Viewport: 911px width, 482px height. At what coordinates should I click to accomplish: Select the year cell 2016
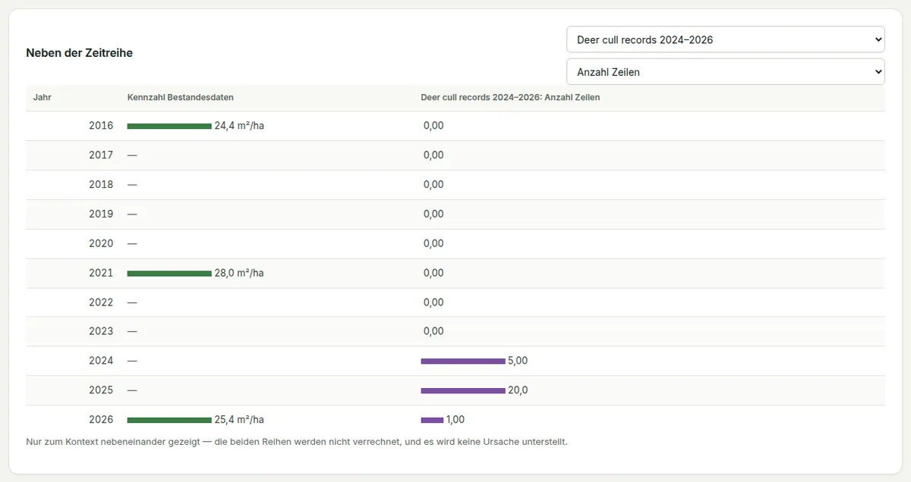101,126
